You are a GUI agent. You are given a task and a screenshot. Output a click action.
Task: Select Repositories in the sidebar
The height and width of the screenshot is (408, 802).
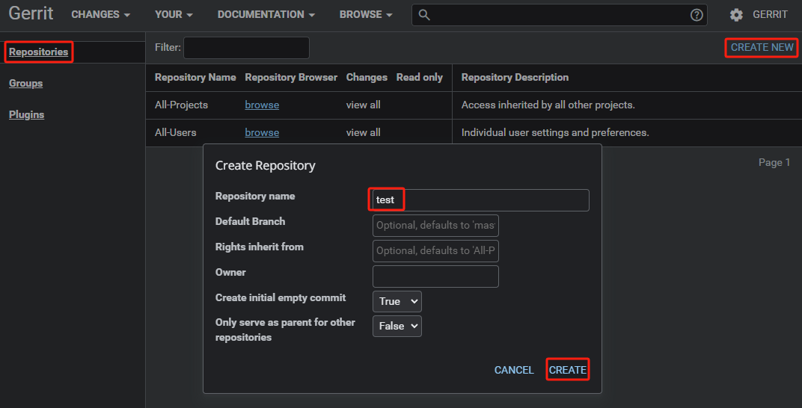(38, 52)
